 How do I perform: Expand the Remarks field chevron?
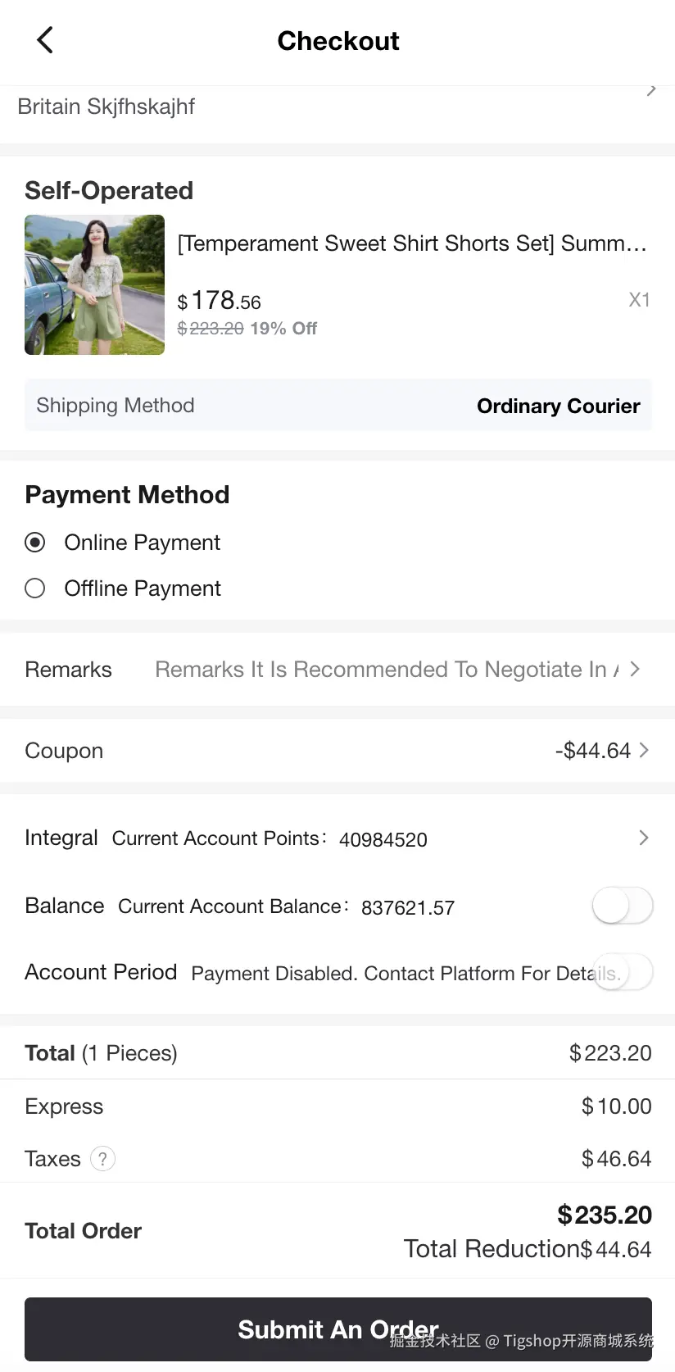635,670
